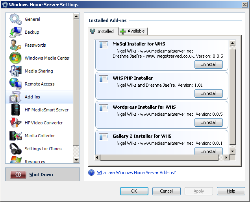Click the Windows Media Center orb icon
The width and height of the screenshot is (250, 202).
(x=15, y=58)
